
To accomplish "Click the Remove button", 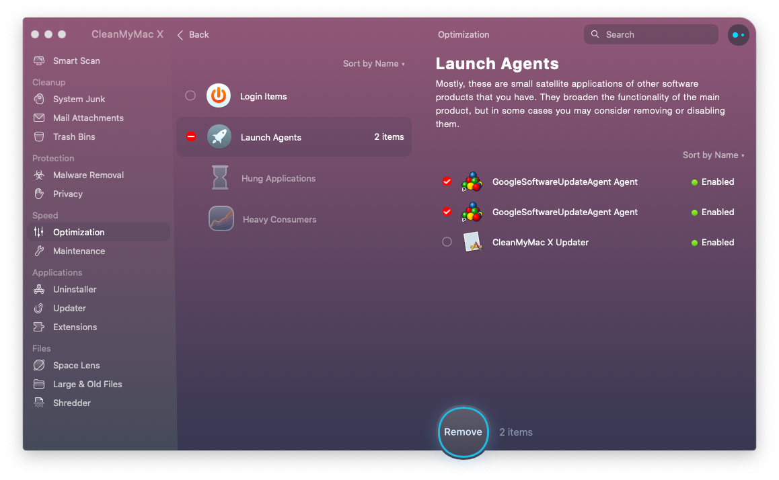I will [x=463, y=432].
